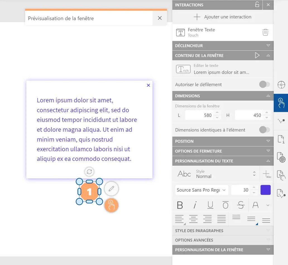The width and height of the screenshot is (288, 265).
Task: Center align the text
Action: [x=193, y=219]
